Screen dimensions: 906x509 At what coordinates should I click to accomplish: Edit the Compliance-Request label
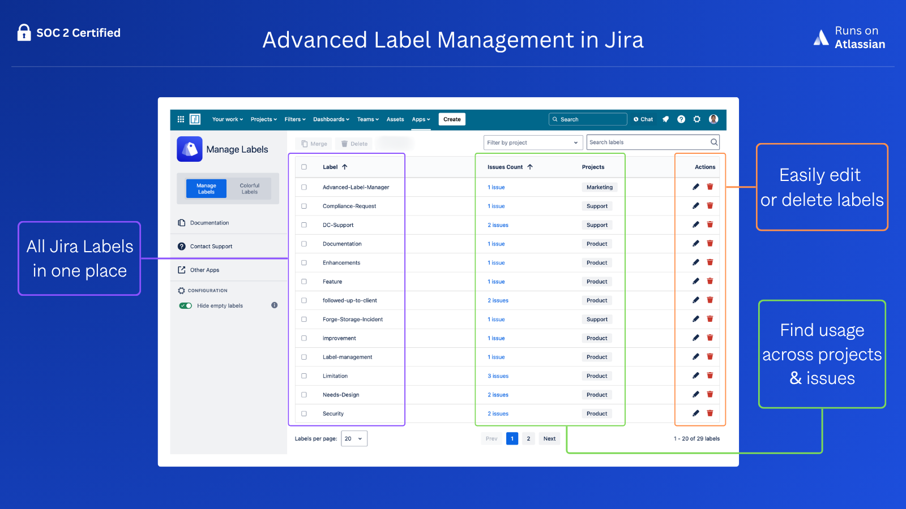coord(696,206)
